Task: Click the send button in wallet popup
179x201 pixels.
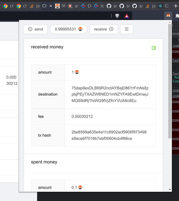Action: click(36, 29)
